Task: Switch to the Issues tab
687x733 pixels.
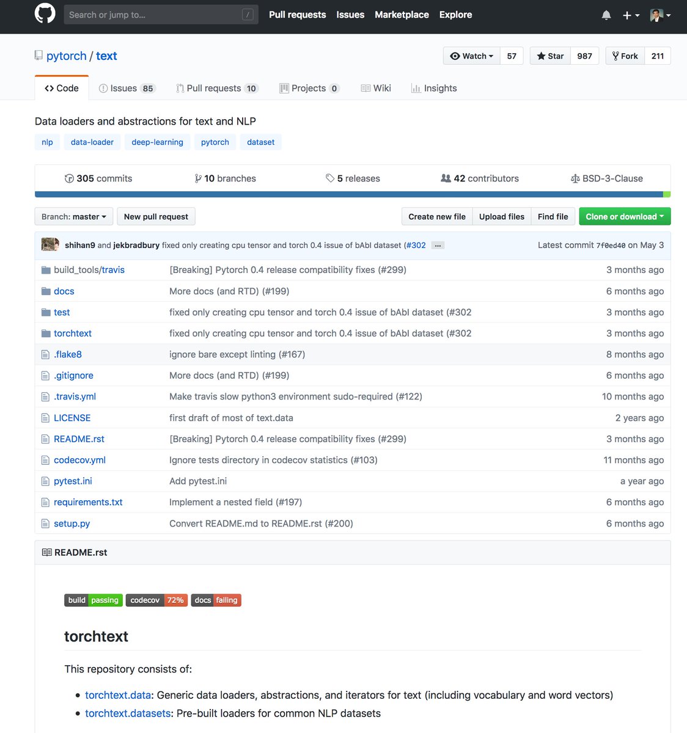Action: point(127,88)
